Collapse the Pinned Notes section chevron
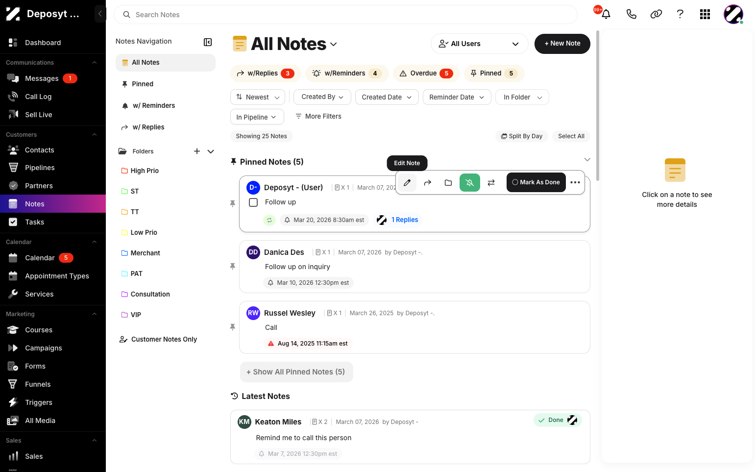Viewport: 755px width, 472px height. point(587,160)
